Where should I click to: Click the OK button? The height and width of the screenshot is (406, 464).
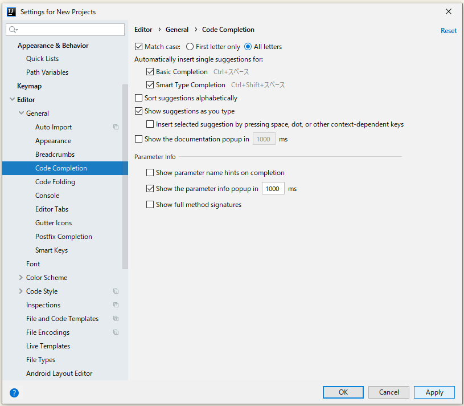click(343, 392)
